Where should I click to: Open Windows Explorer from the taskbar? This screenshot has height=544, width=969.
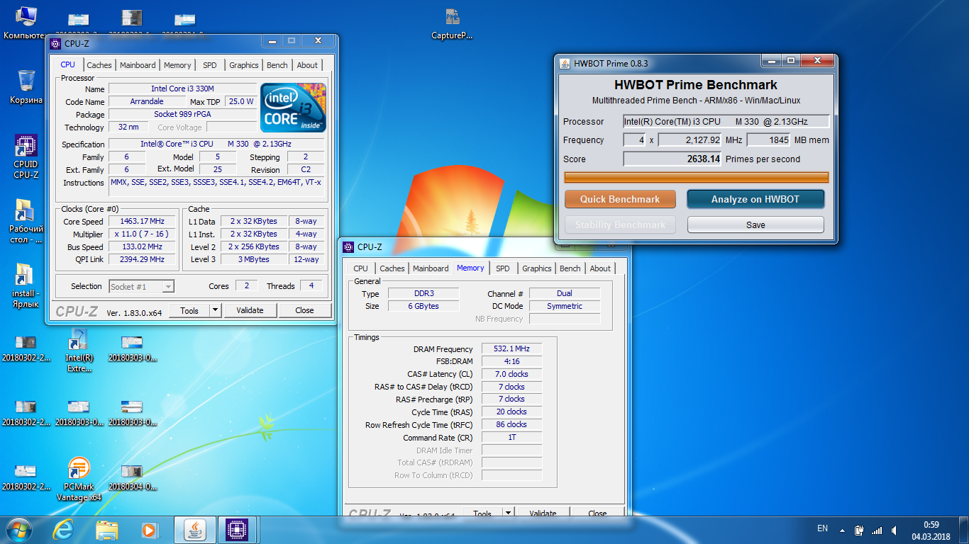click(107, 530)
